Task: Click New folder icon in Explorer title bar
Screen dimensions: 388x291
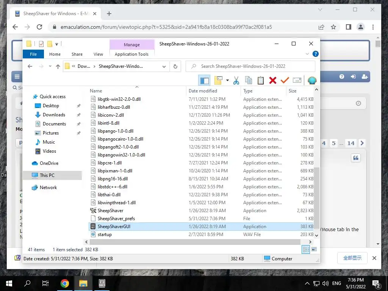Action: coord(50,44)
